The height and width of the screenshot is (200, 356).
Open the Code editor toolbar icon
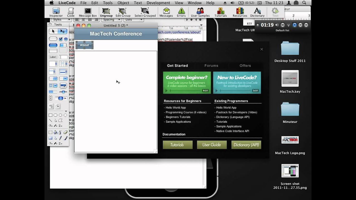point(71,12)
